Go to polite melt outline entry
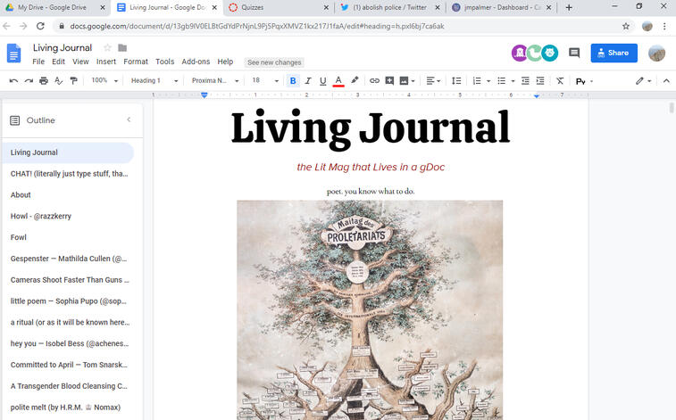This screenshot has width=676, height=420. tap(65, 408)
